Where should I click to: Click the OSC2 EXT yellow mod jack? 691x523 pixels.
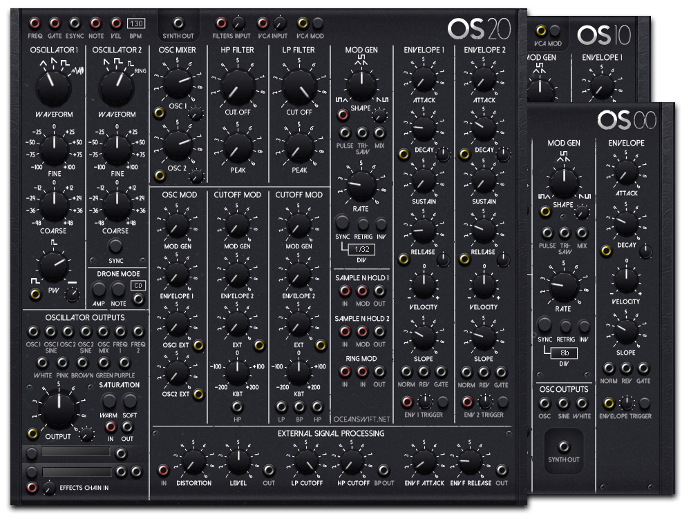198,394
